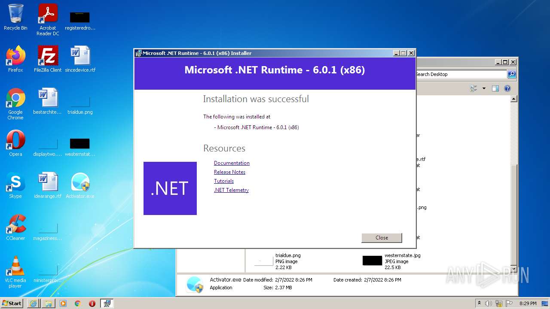The image size is (550, 309).
Task: Select the CCleaner desktop shortcut
Action: pyautogui.click(x=15, y=227)
